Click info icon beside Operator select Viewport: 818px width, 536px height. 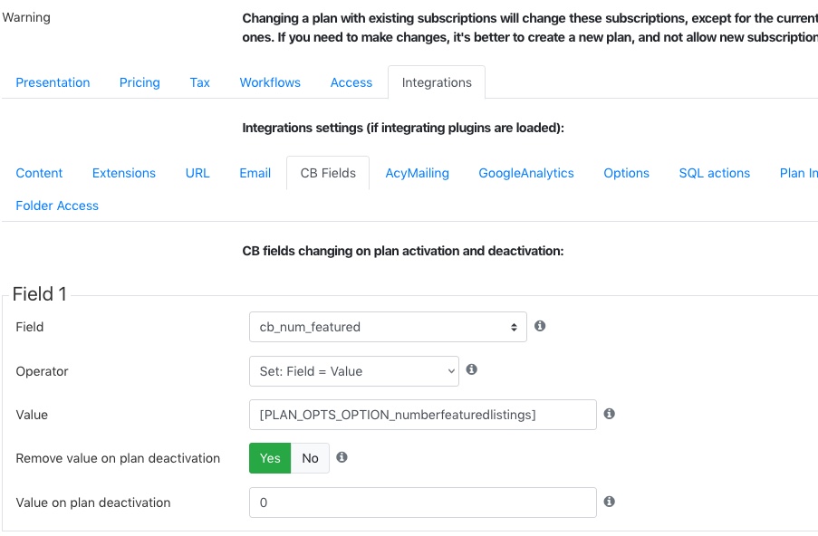[x=472, y=369]
